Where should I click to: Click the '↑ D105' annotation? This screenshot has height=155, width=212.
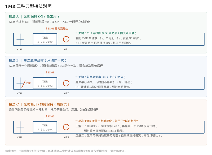coord(50,116)
